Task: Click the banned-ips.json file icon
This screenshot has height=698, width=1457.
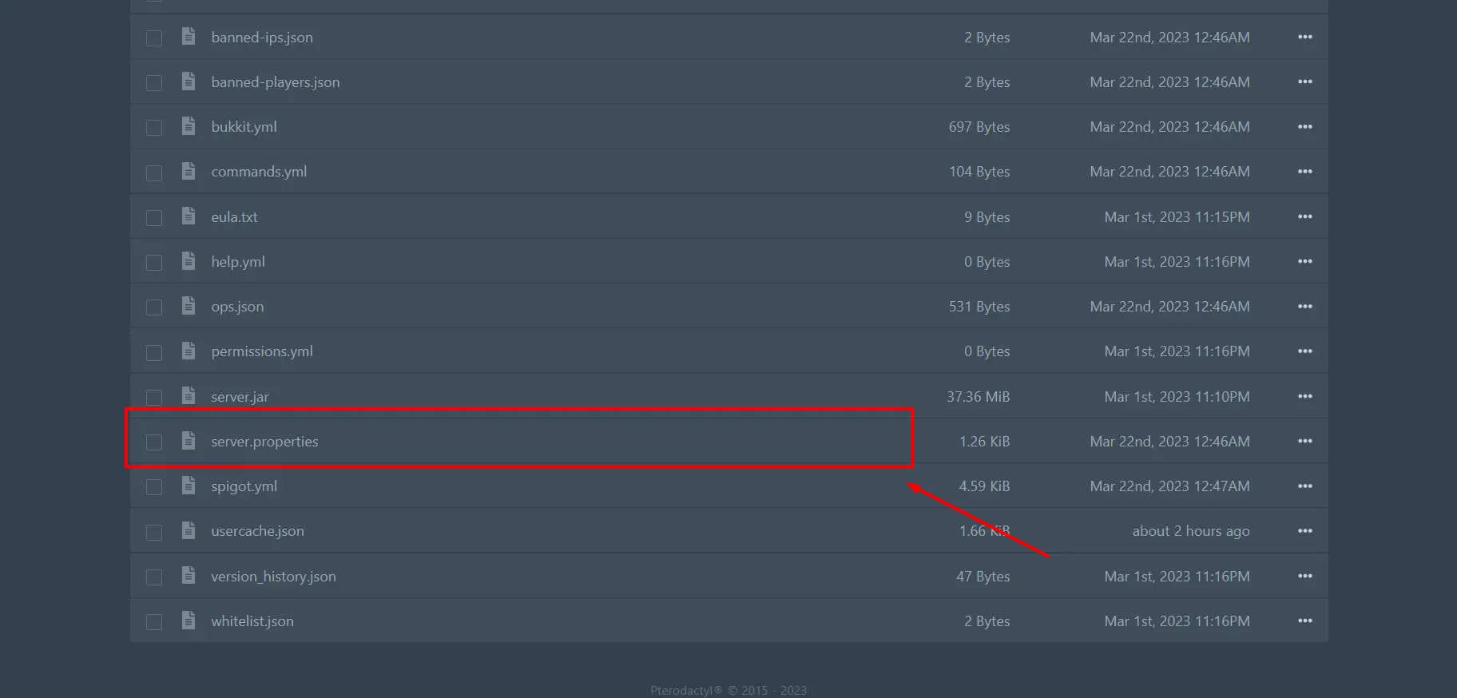Action: point(189,37)
